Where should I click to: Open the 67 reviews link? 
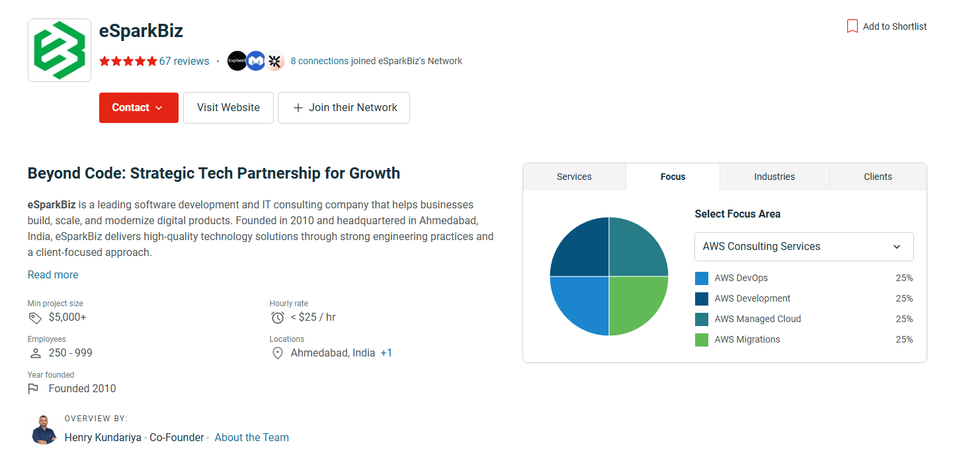pos(184,61)
